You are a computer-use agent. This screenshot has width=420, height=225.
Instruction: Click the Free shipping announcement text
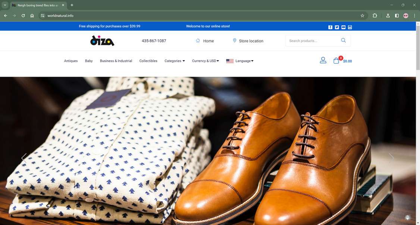point(110,26)
